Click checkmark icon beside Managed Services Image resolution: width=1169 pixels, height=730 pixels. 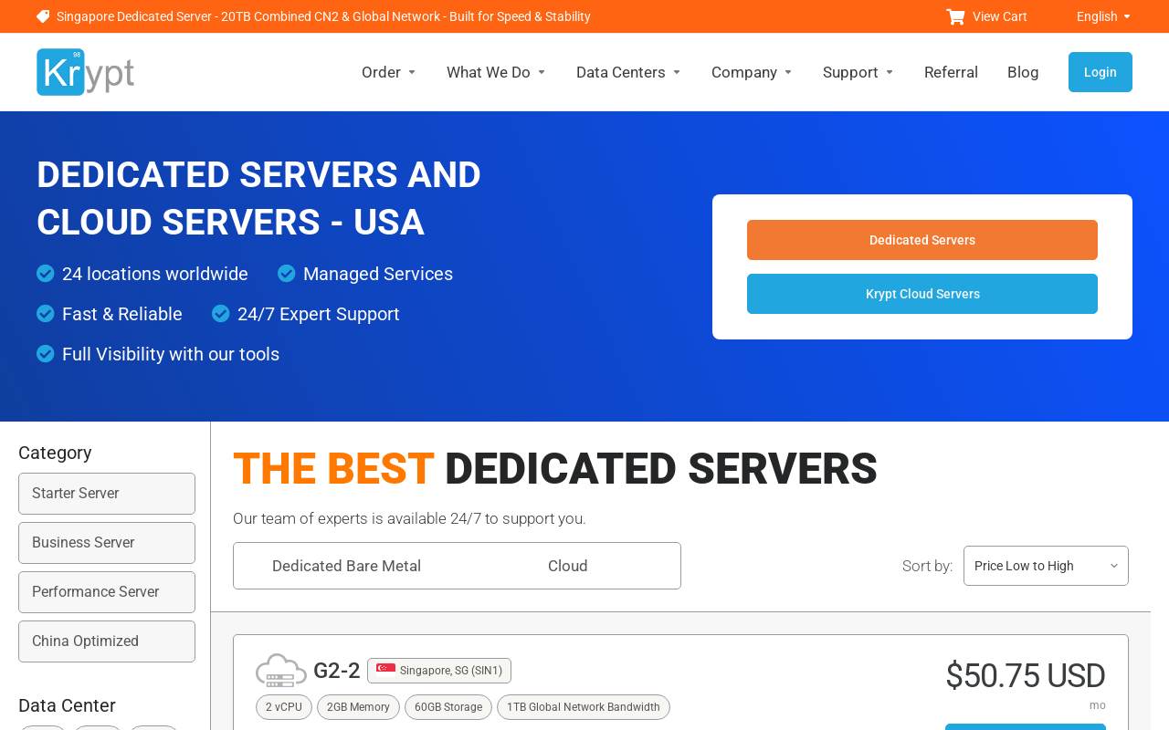tap(287, 274)
